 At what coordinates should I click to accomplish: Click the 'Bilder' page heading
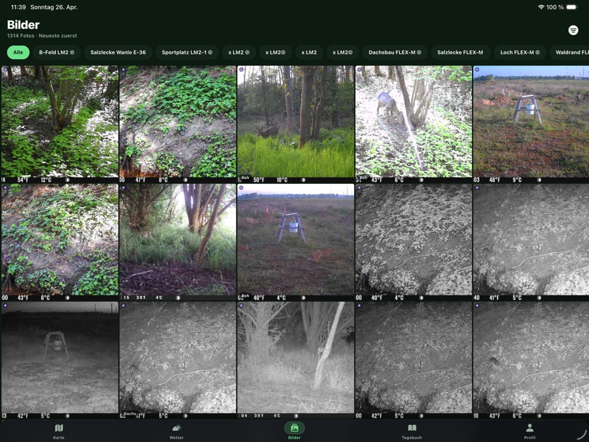[x=24, y=25]
